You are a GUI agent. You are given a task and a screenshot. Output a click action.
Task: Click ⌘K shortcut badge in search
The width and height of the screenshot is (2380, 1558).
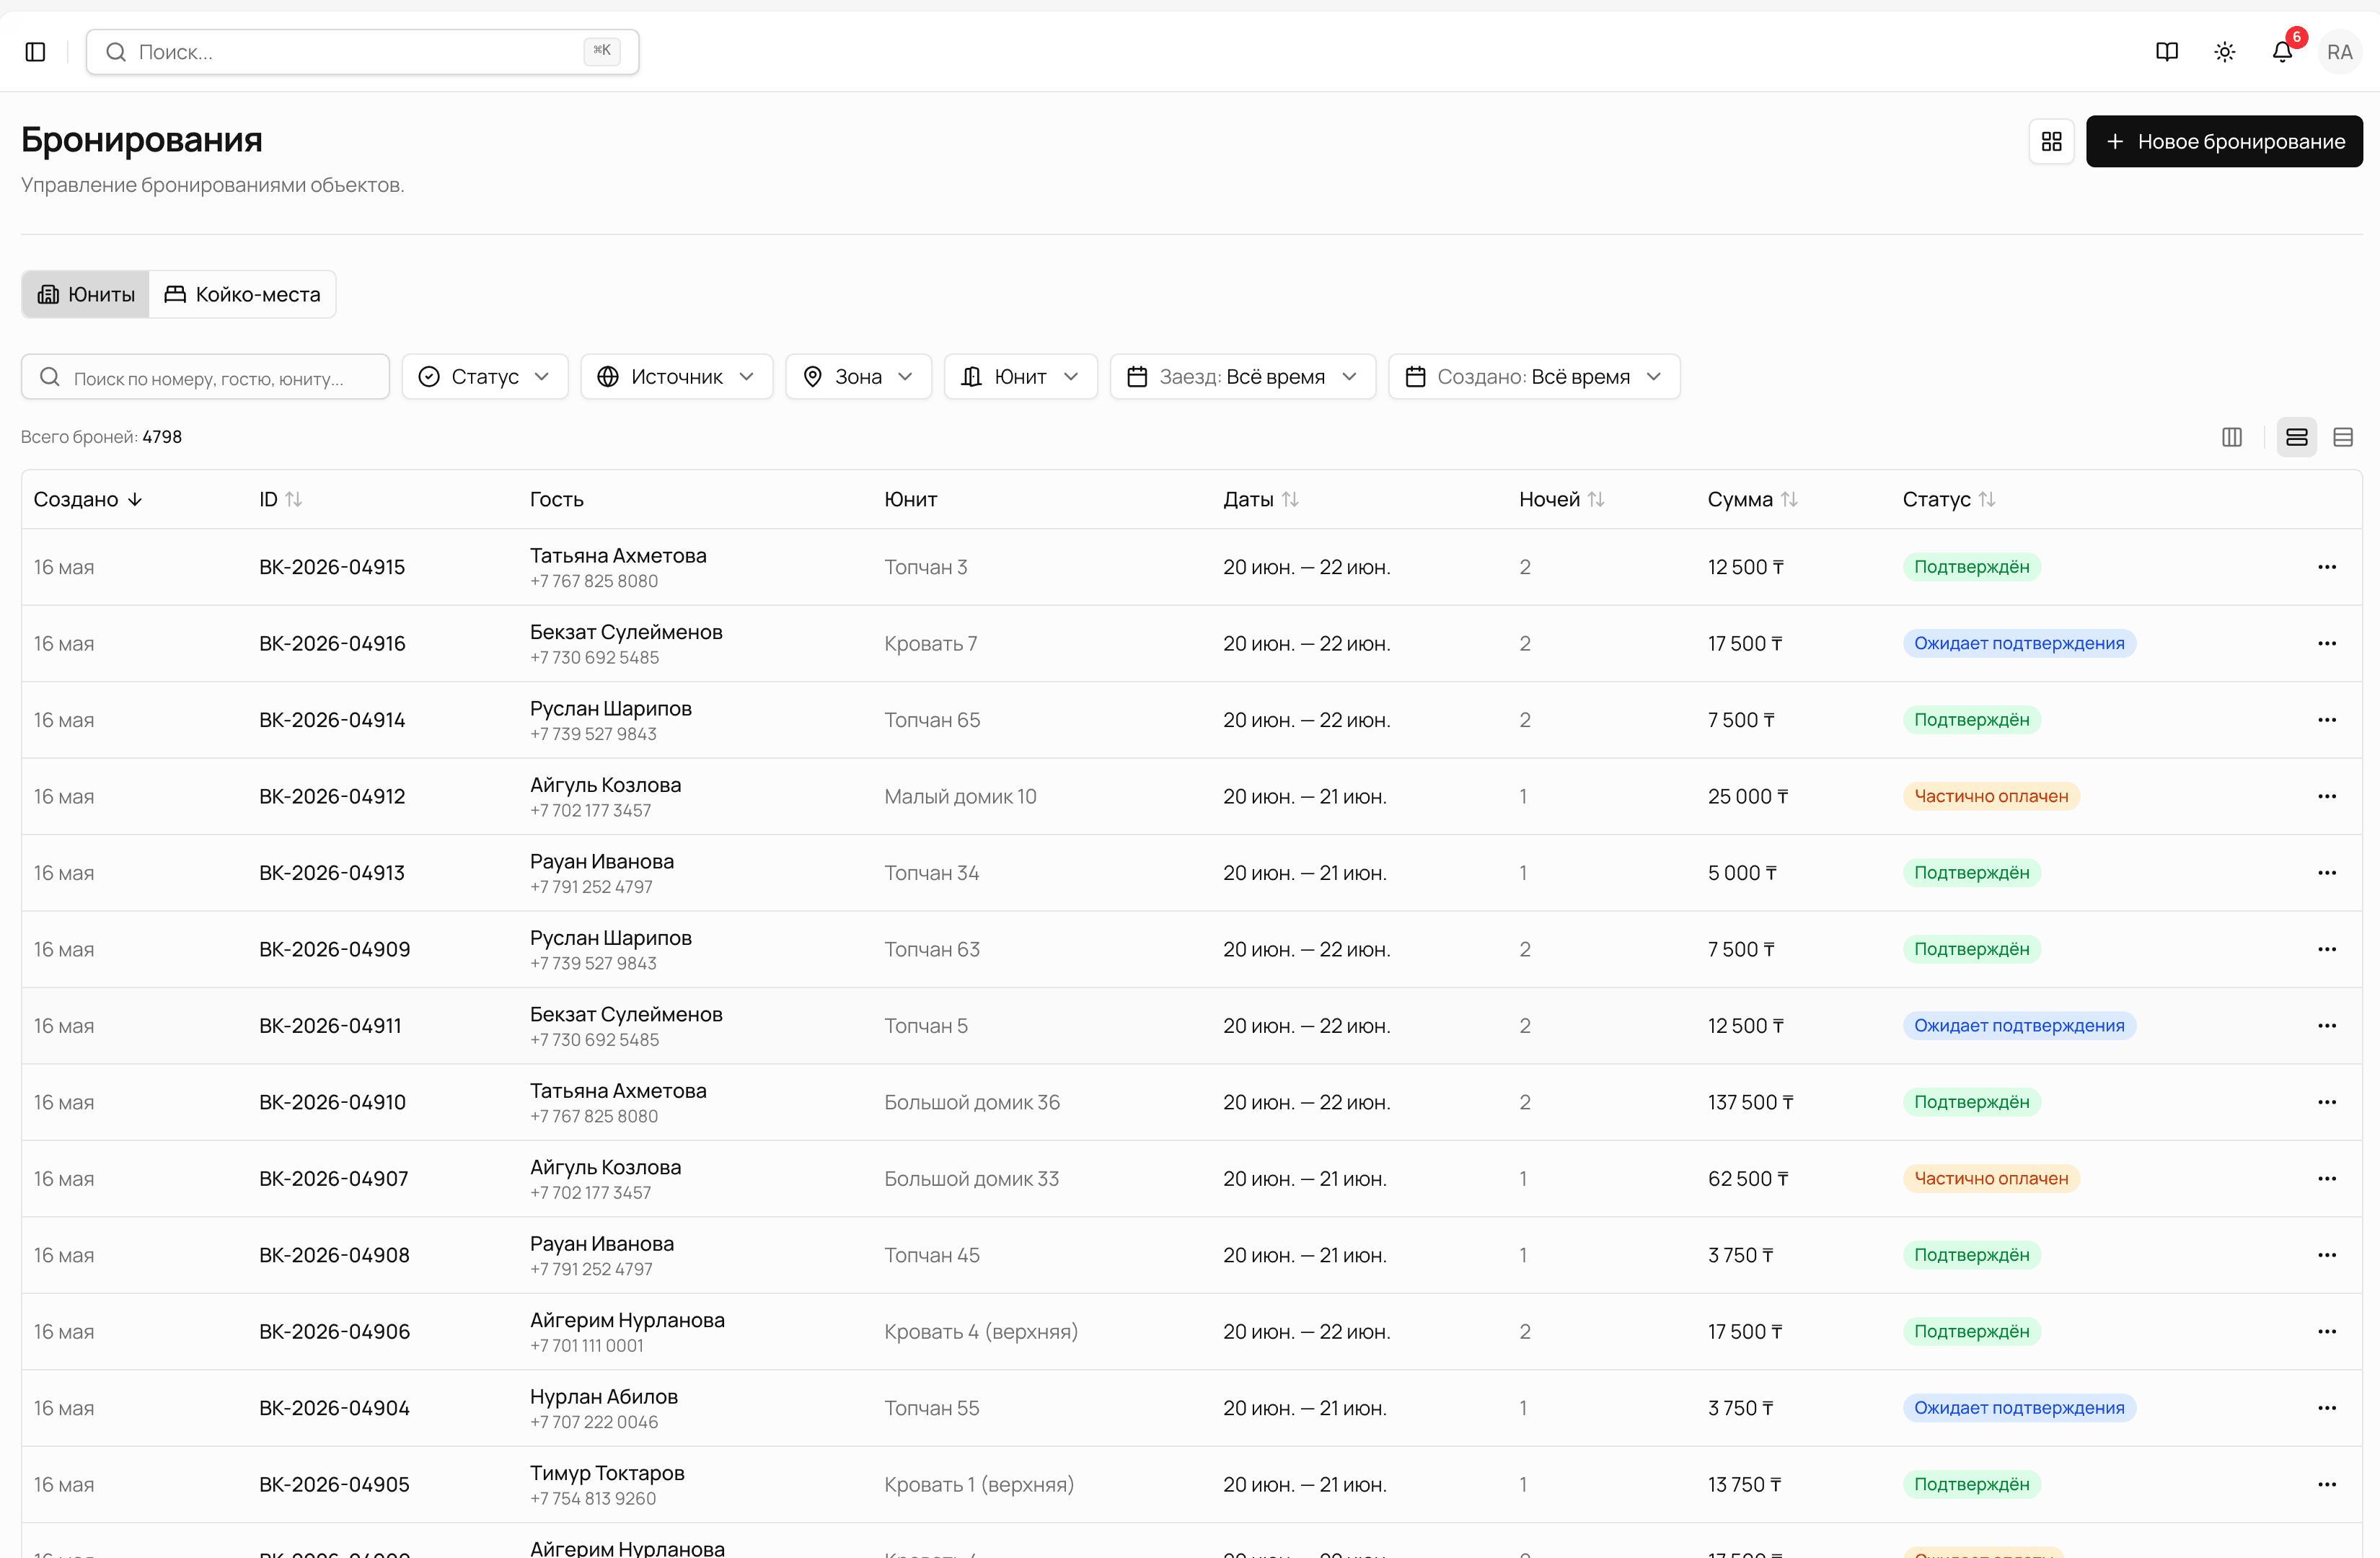[x=602, y=51]
